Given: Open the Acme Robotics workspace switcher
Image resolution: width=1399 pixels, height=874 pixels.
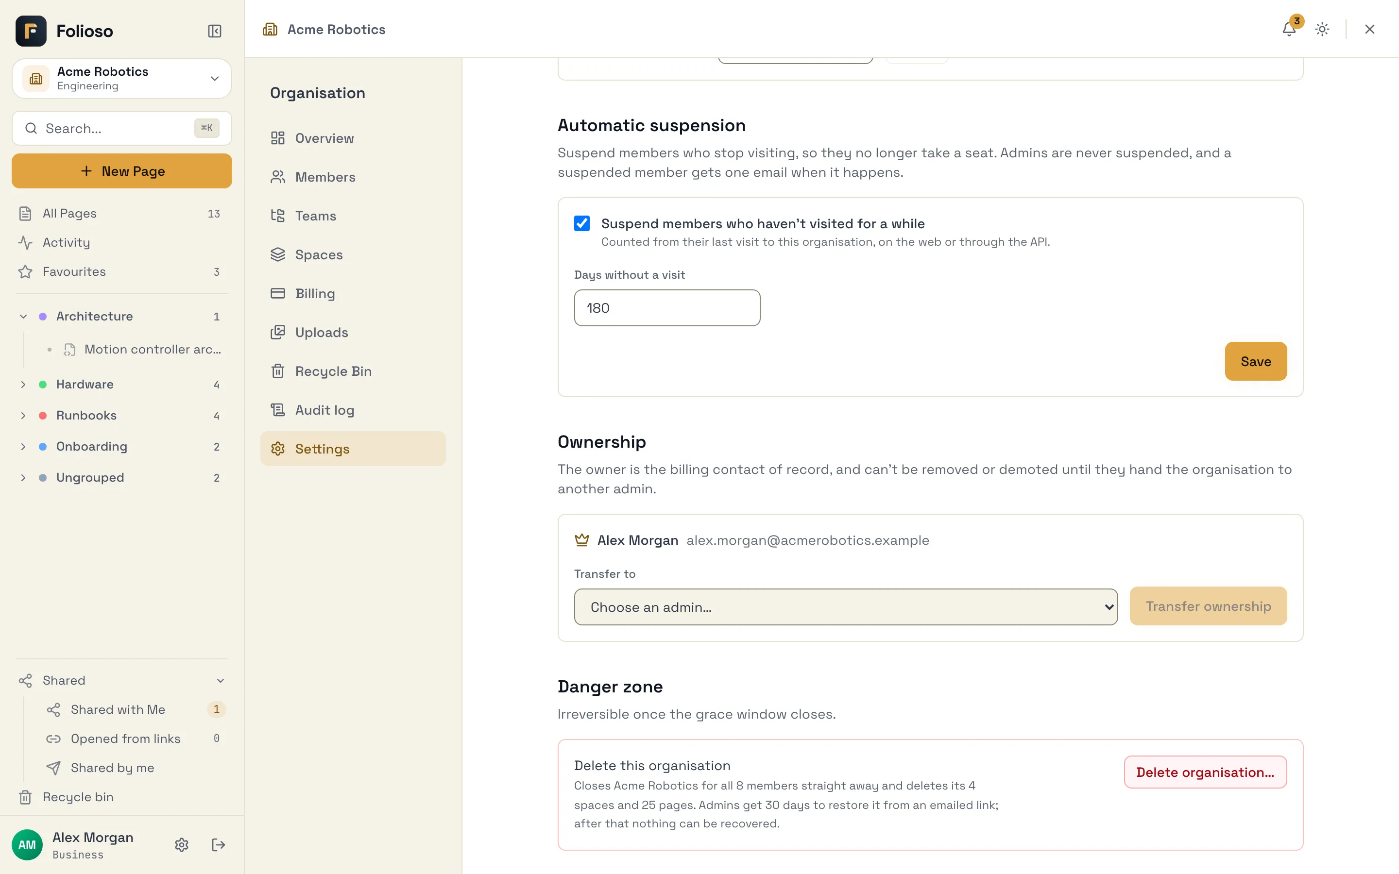Looking at the screenshot, I should [121, 78].
